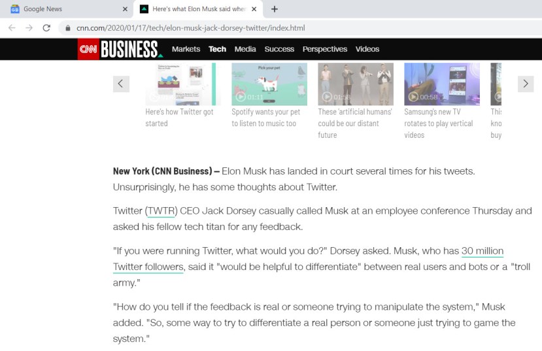Go to the Media section
Screen dimensions: 542x351
tap(245, 49)
